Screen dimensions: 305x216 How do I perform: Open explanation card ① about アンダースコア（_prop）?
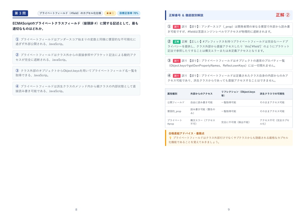(x=229, y=29)
